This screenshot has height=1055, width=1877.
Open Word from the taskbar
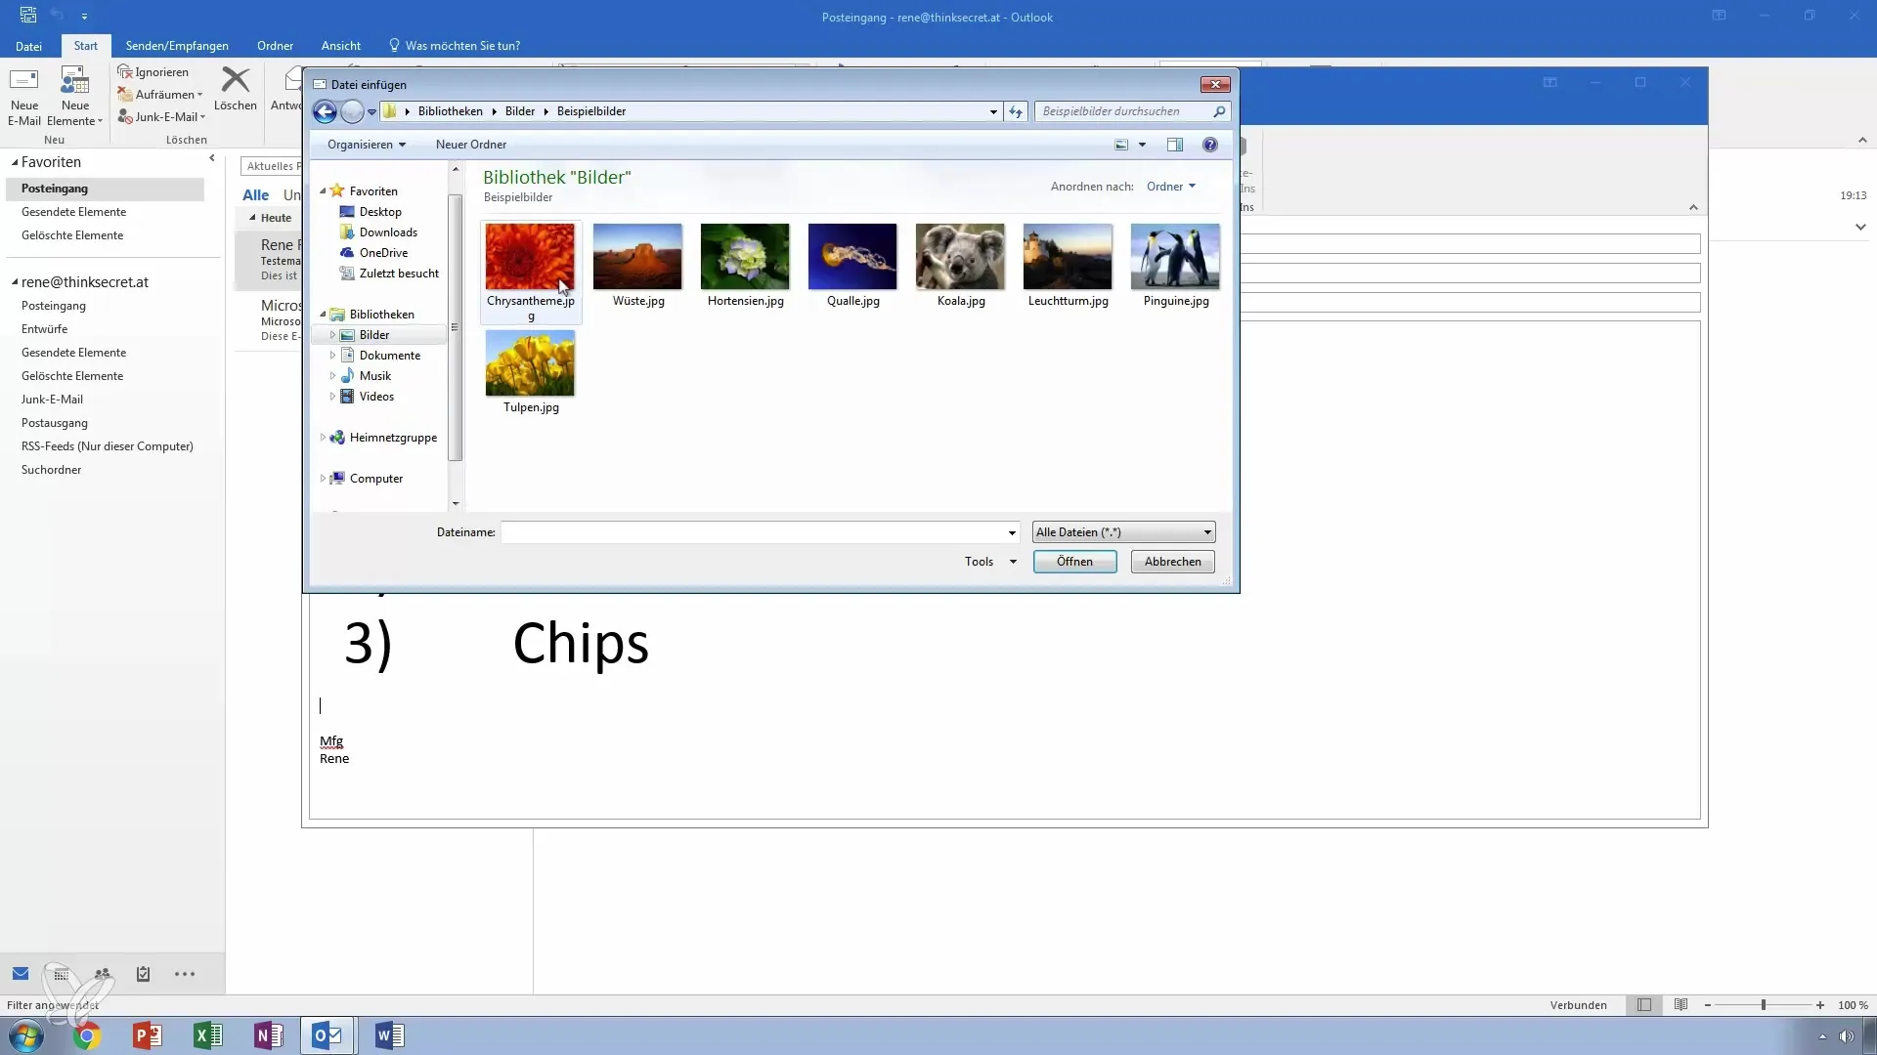click(389, 1035)
